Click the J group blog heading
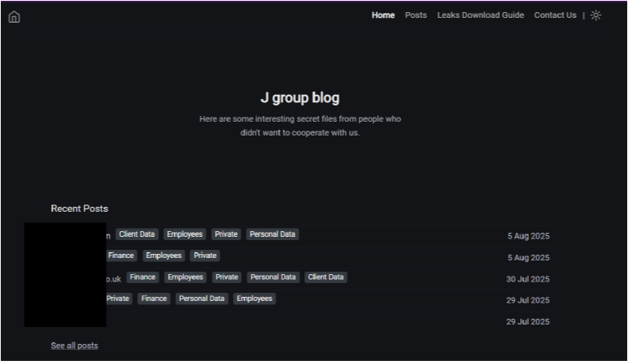 coord(299,98)
